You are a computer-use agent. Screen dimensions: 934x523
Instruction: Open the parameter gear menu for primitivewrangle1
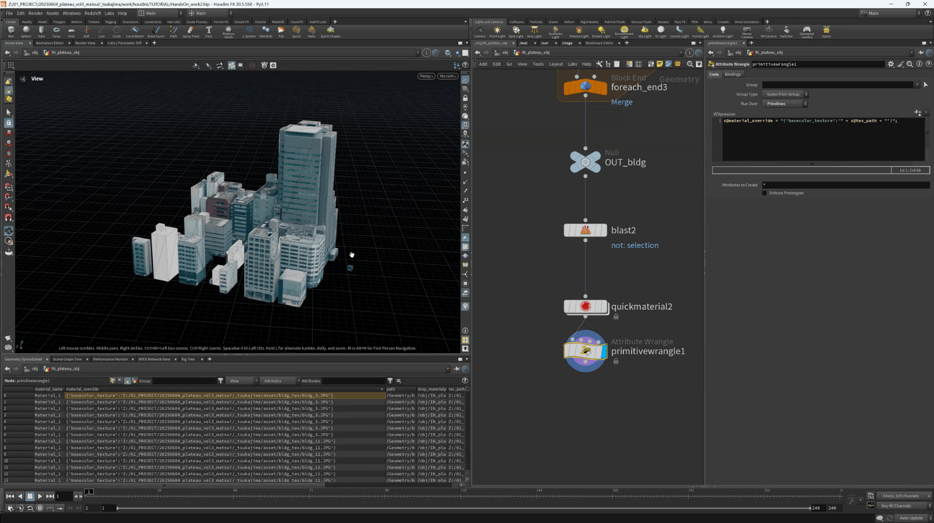coord(891,64)
